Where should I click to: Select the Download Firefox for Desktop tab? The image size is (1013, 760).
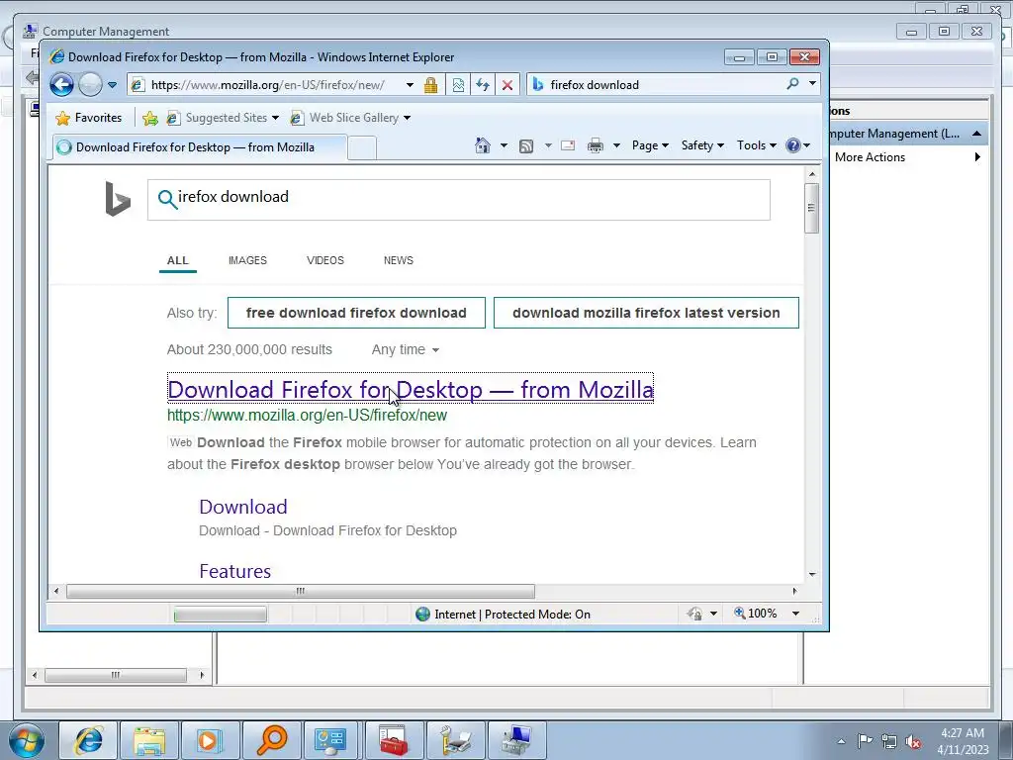[x=200, y=147]
